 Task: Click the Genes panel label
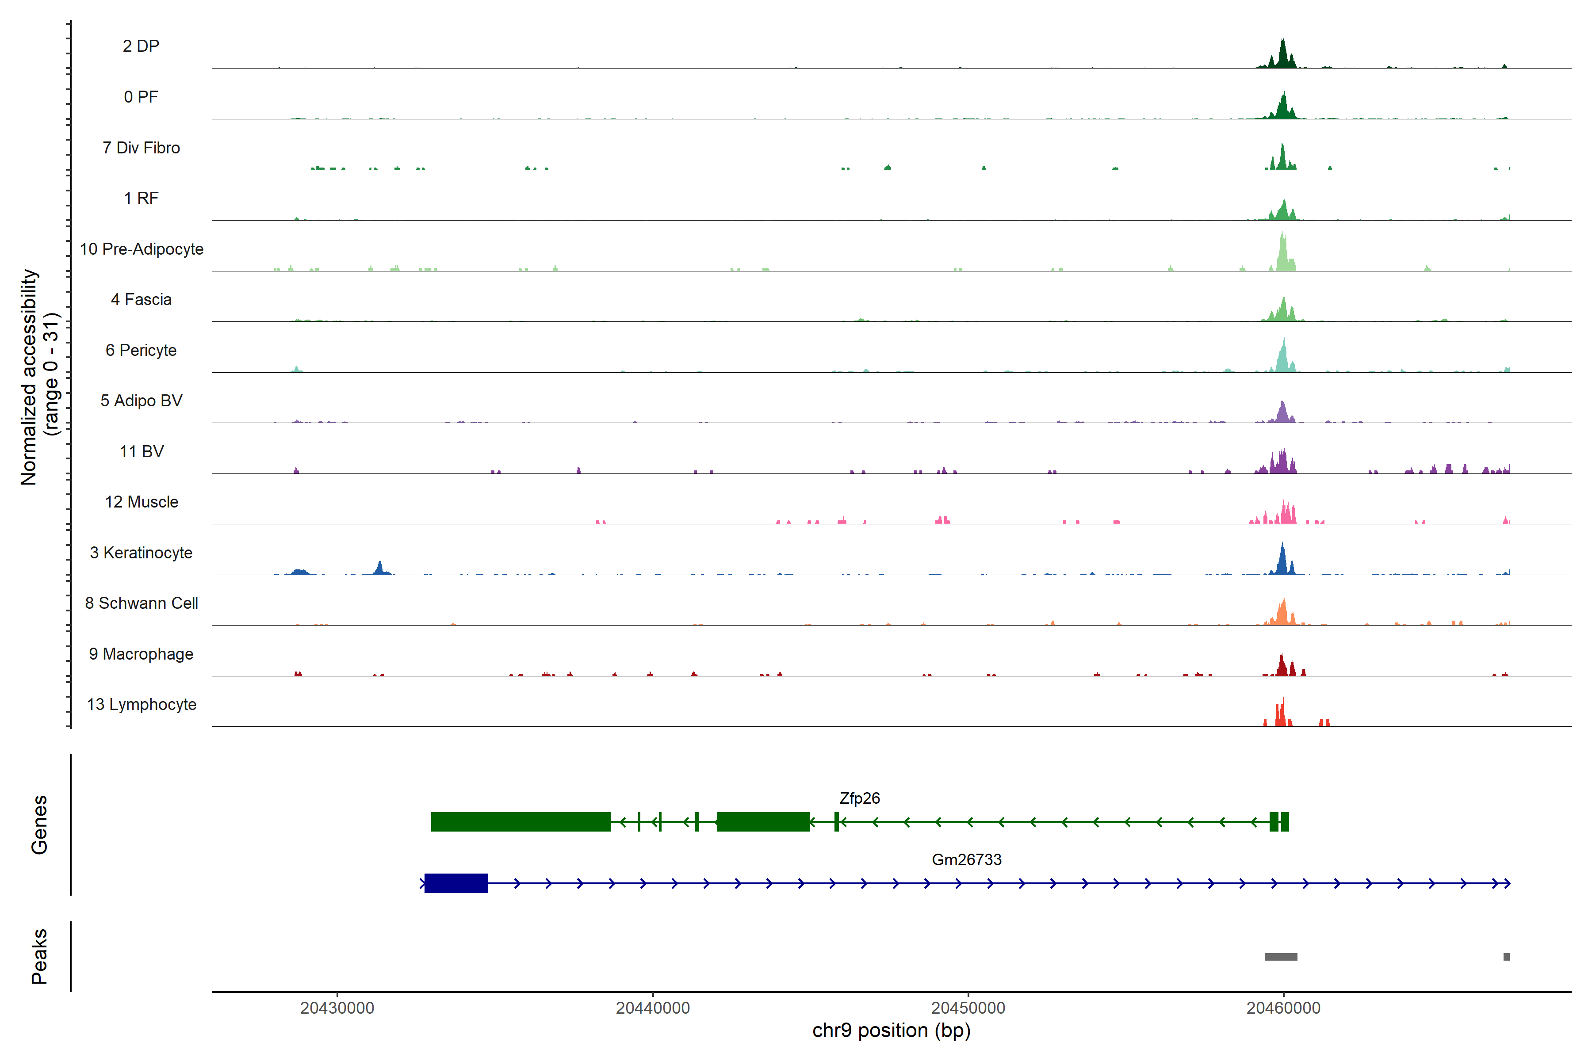point(39,825)
